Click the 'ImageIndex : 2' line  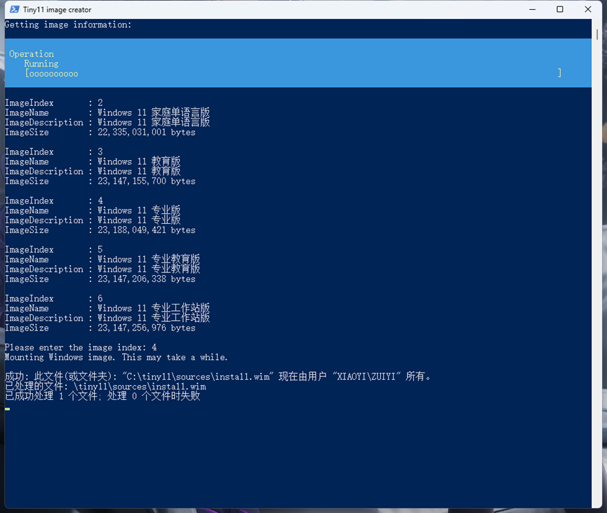(x=54, y=103)
